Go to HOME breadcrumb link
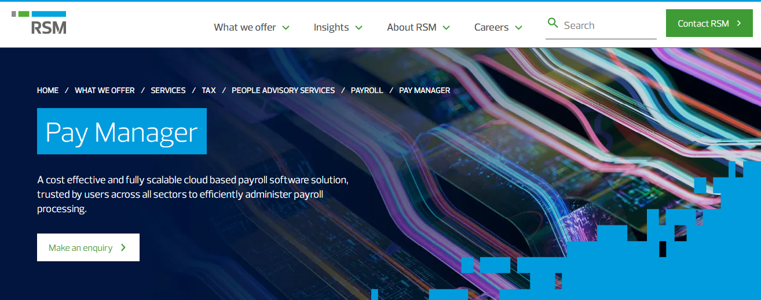 [x=47, y=90]
